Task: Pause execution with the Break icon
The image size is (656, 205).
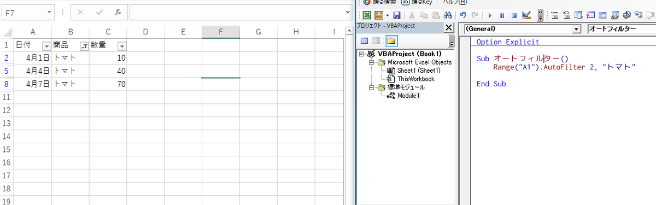Action: tap(502, 15)
